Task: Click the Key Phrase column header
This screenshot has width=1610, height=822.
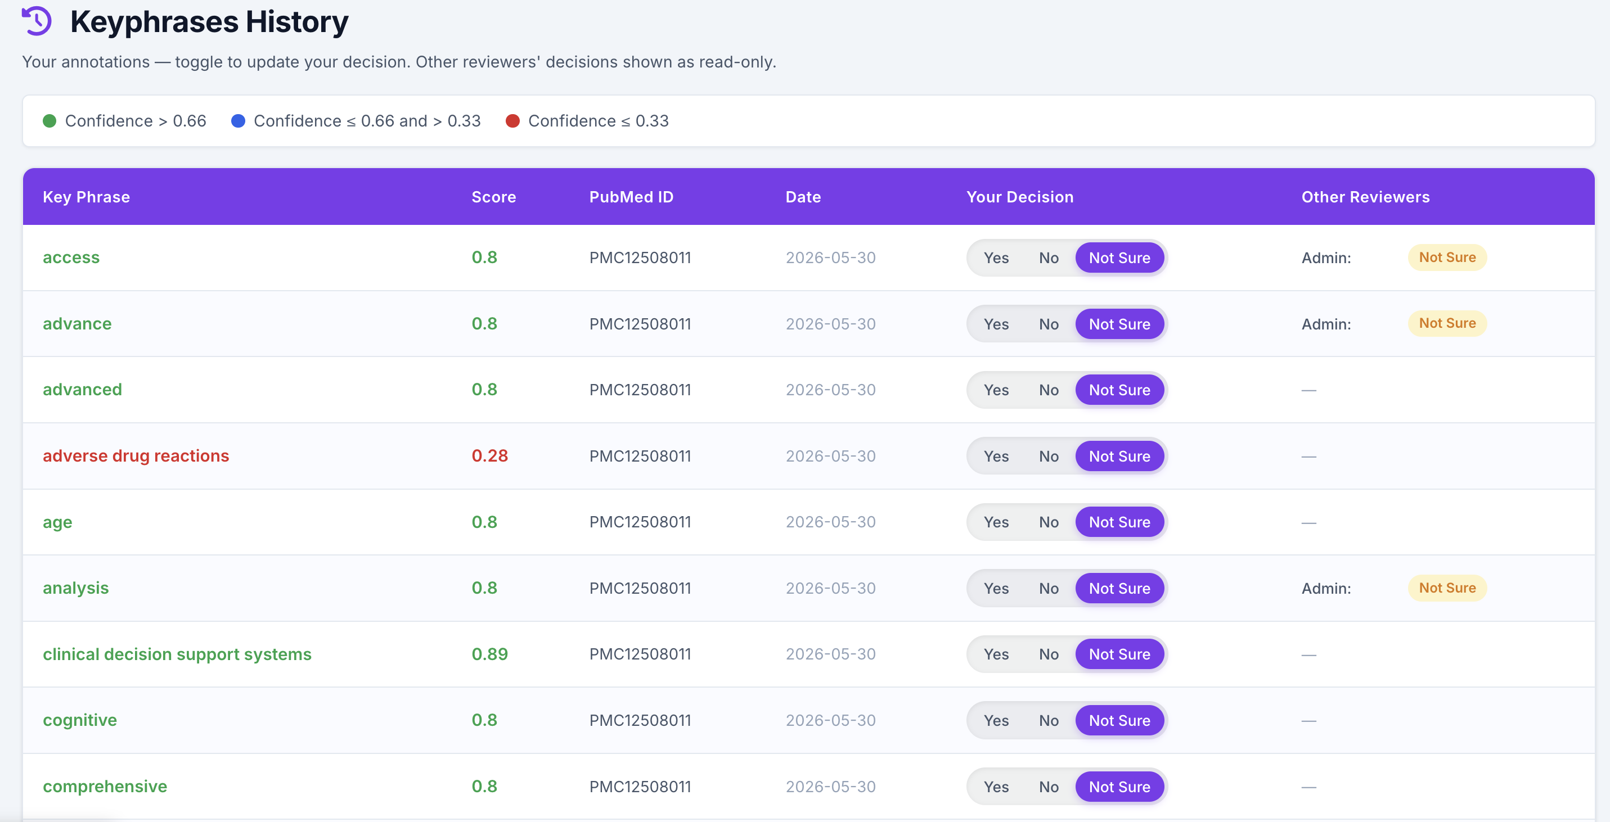Action: pos(86,197)
